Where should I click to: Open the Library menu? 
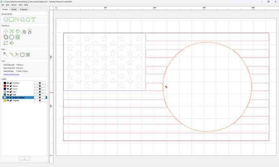pos(14,5)
